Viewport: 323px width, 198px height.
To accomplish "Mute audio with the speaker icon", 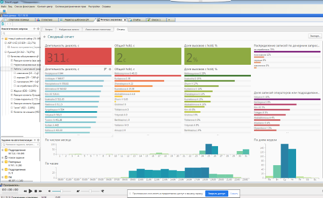I will [50, 191].
